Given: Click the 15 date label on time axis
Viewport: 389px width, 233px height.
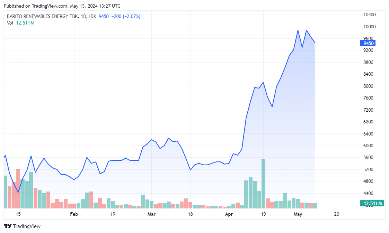Looking at the screenshot, I should coord(18,214).
